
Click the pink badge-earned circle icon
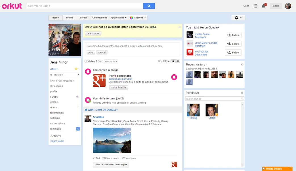click(88, 71)
